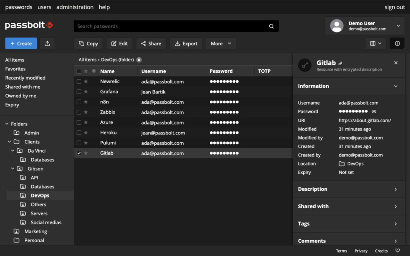The height and width of the screenshot is (256, 410).
Task: Open the Credits link in the footer
Action: pos(381,251)
